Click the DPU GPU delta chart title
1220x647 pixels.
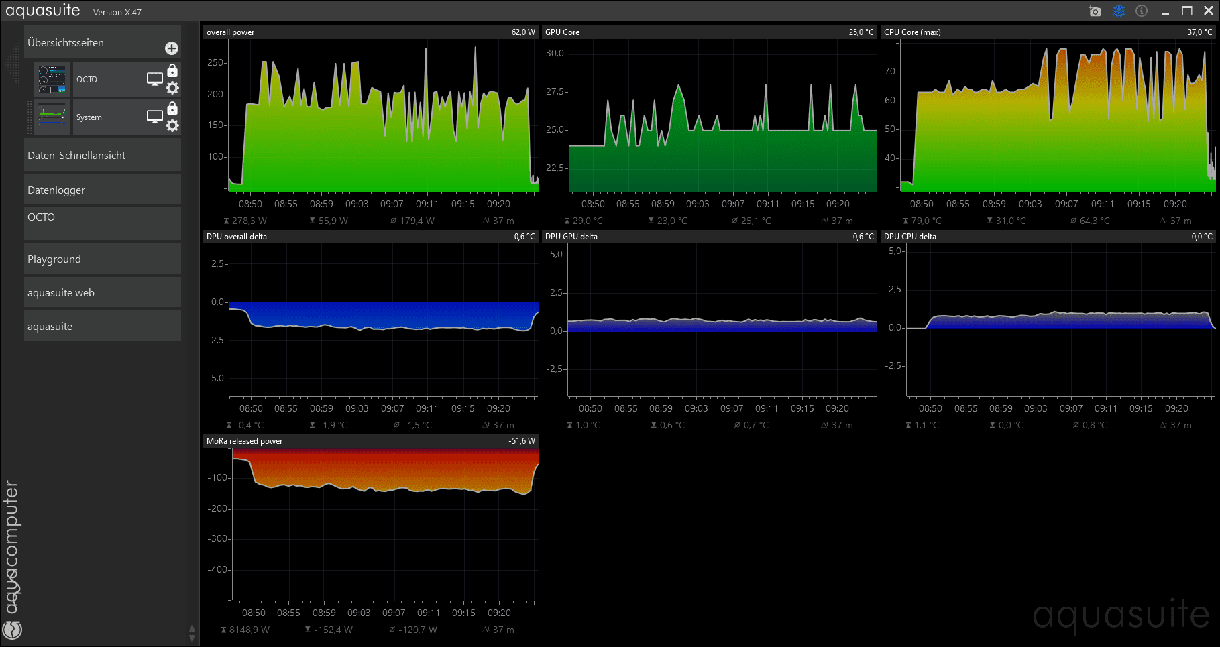(571, 237)
